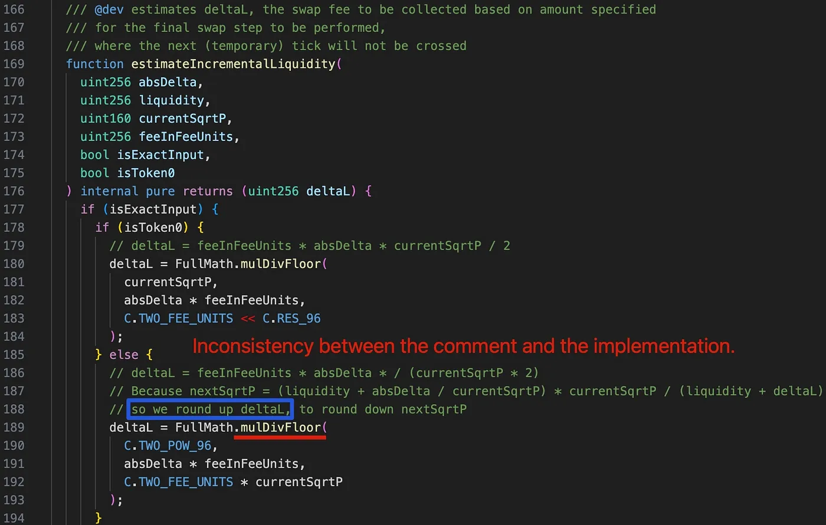
Task: Click line number 169 in gutter
Action: [x=14, y=64]
